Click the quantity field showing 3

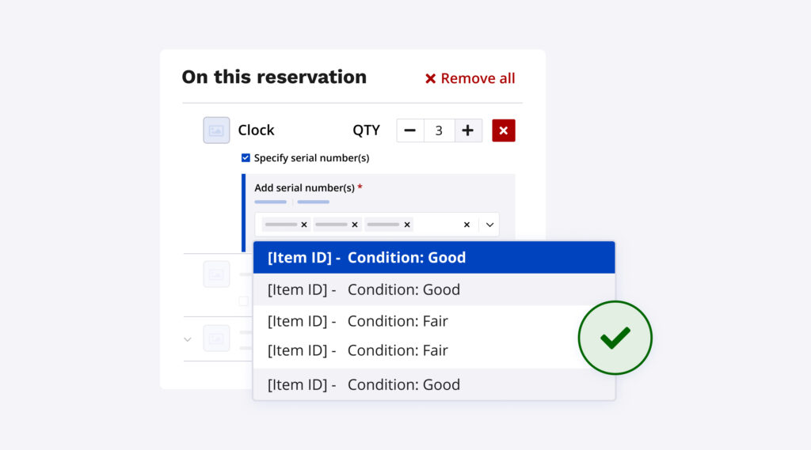(x=439, y=130)
